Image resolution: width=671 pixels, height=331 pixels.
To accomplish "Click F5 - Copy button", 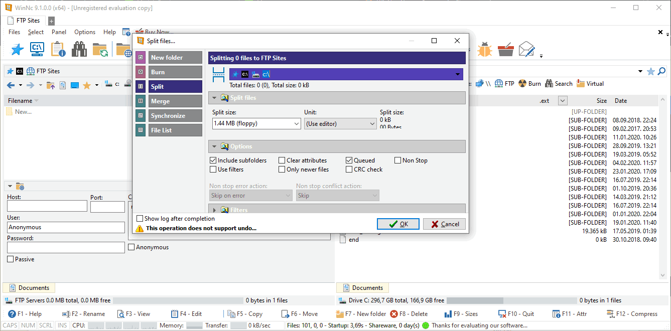I will pyautogui.click(x=245, y=314).
